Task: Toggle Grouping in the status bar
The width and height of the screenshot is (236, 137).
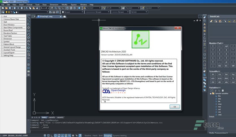Action: [x=108, y=135]
